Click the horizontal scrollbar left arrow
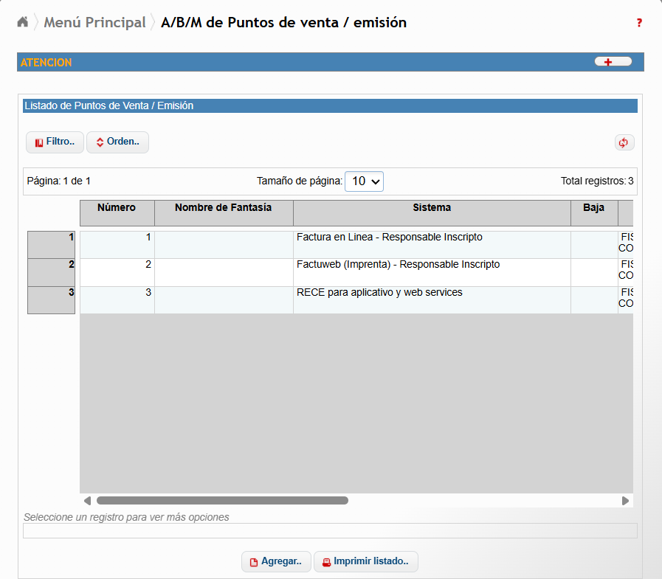 [x=87, y=501]
